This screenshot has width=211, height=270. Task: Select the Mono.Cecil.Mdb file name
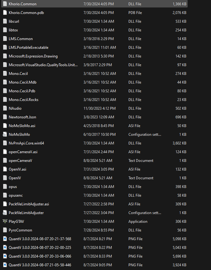(22, 82)
